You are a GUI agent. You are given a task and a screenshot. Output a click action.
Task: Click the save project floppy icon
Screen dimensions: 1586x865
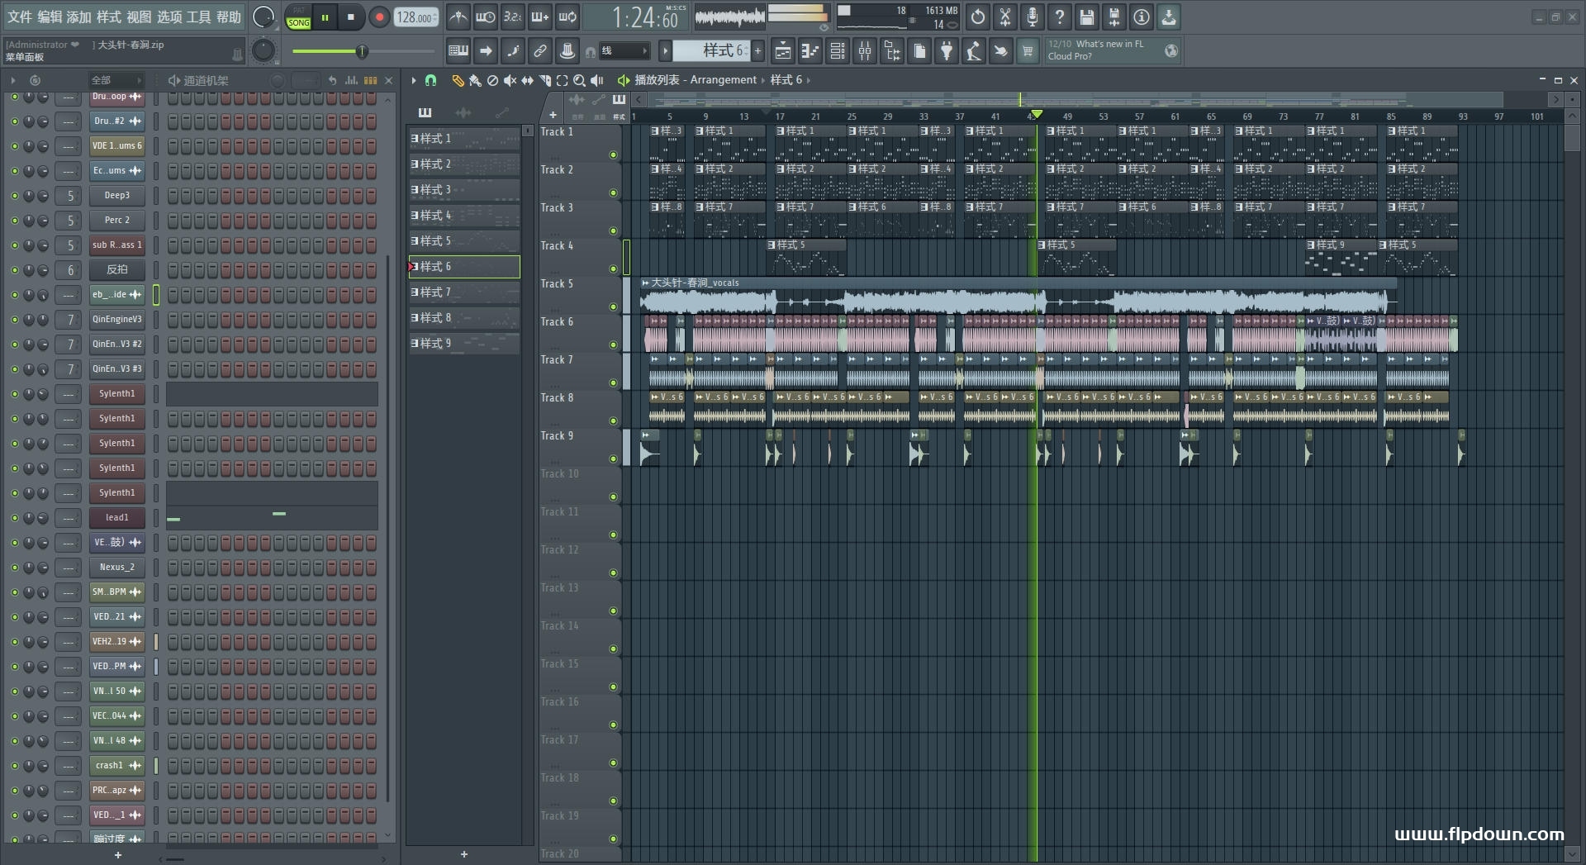coord(1086,17)
